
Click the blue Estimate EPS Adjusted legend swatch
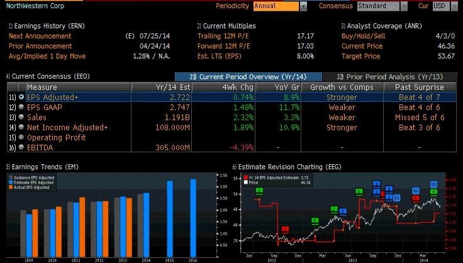(11, 182)
